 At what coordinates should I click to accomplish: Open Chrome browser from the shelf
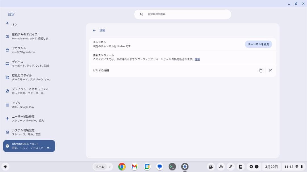coord(122,167)
